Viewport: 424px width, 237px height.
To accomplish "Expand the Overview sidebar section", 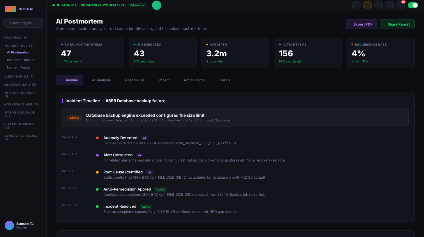I will click(15, 37).
